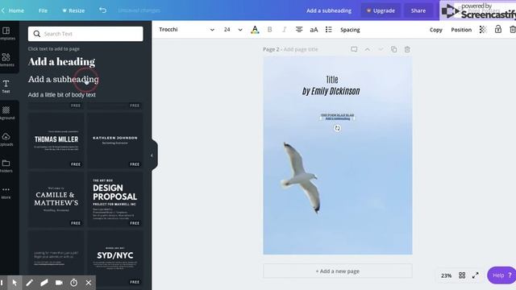
Task: Choose the KATHLEEN JOHNSON text template
Action: pos(114,140)
